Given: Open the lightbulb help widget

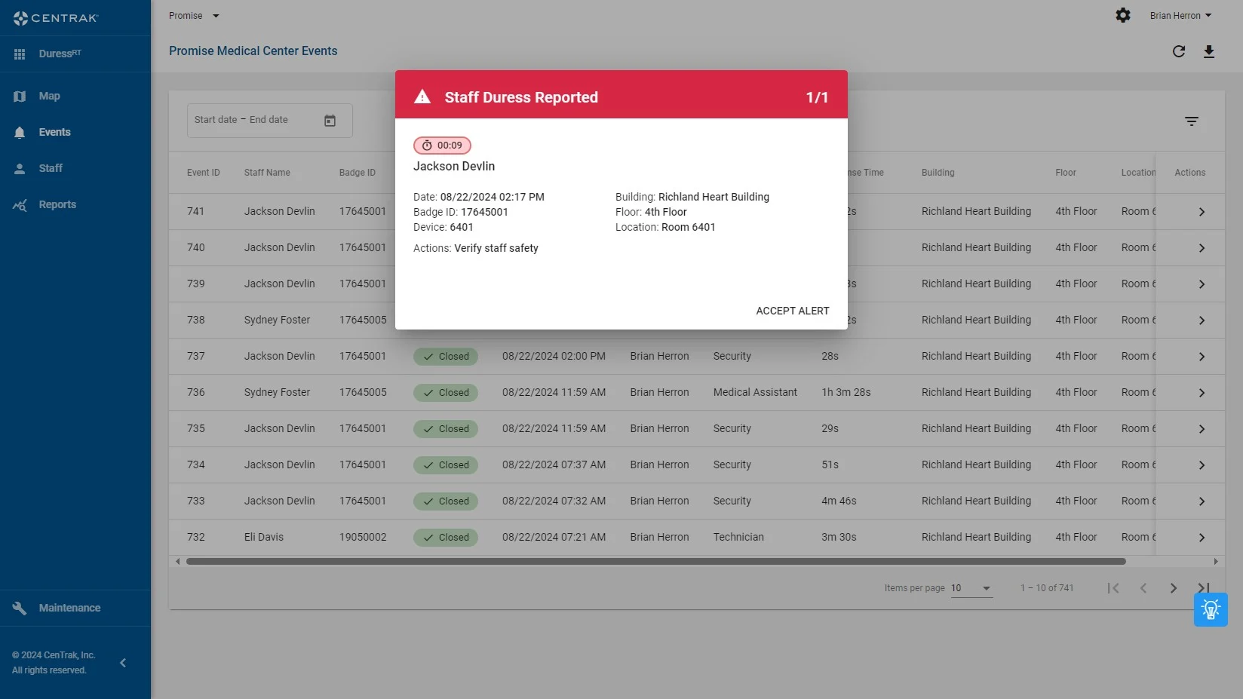Looking at the screenshot, I should [x=1211, y=609].
